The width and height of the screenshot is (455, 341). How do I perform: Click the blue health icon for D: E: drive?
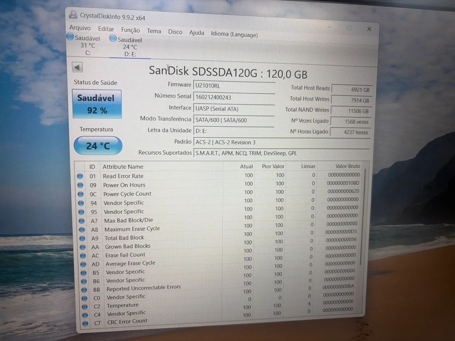pyautogui.click(x=113, y=38)
